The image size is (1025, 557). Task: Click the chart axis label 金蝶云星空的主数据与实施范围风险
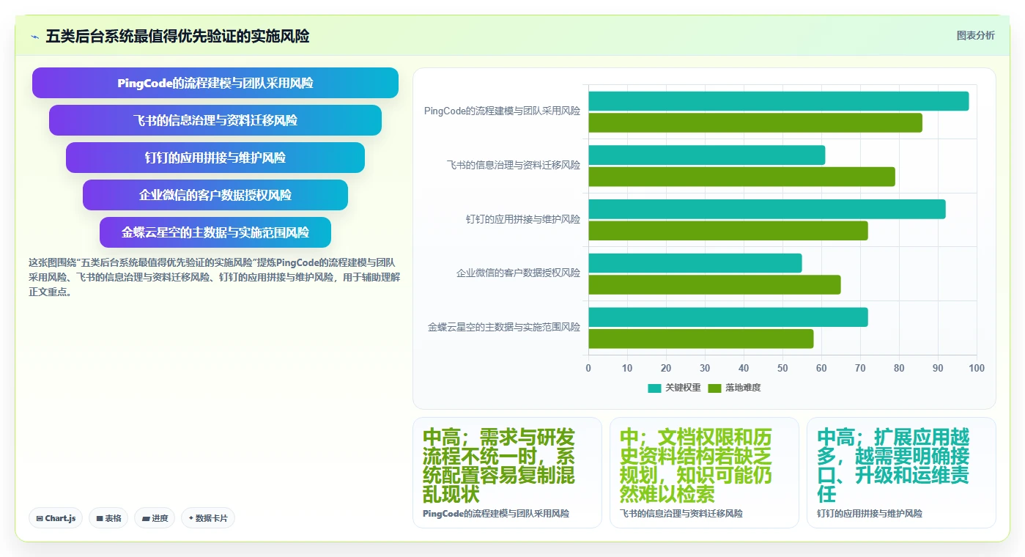click(504, 327)
